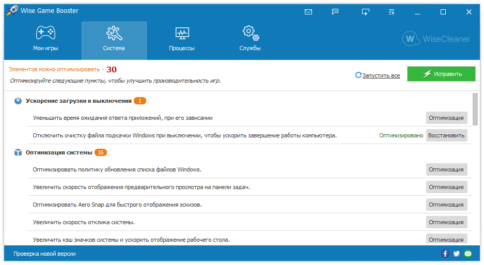Click the power icon beside boot acceleration heading
The height and width of the screenshot is (265, 484).
(18, 101)
